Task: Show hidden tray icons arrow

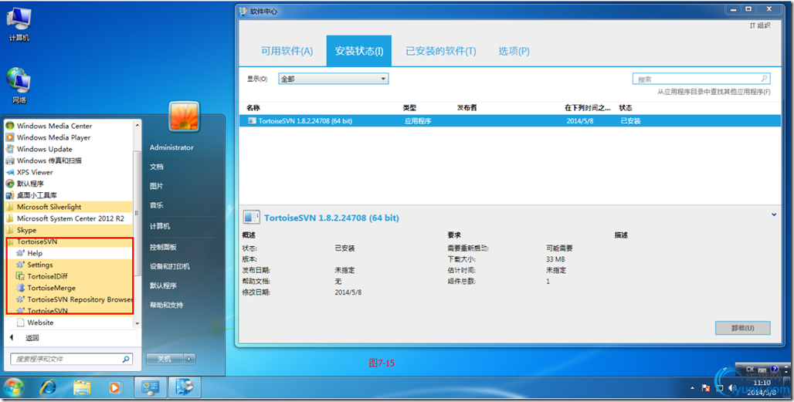Action: pos(692,388)
